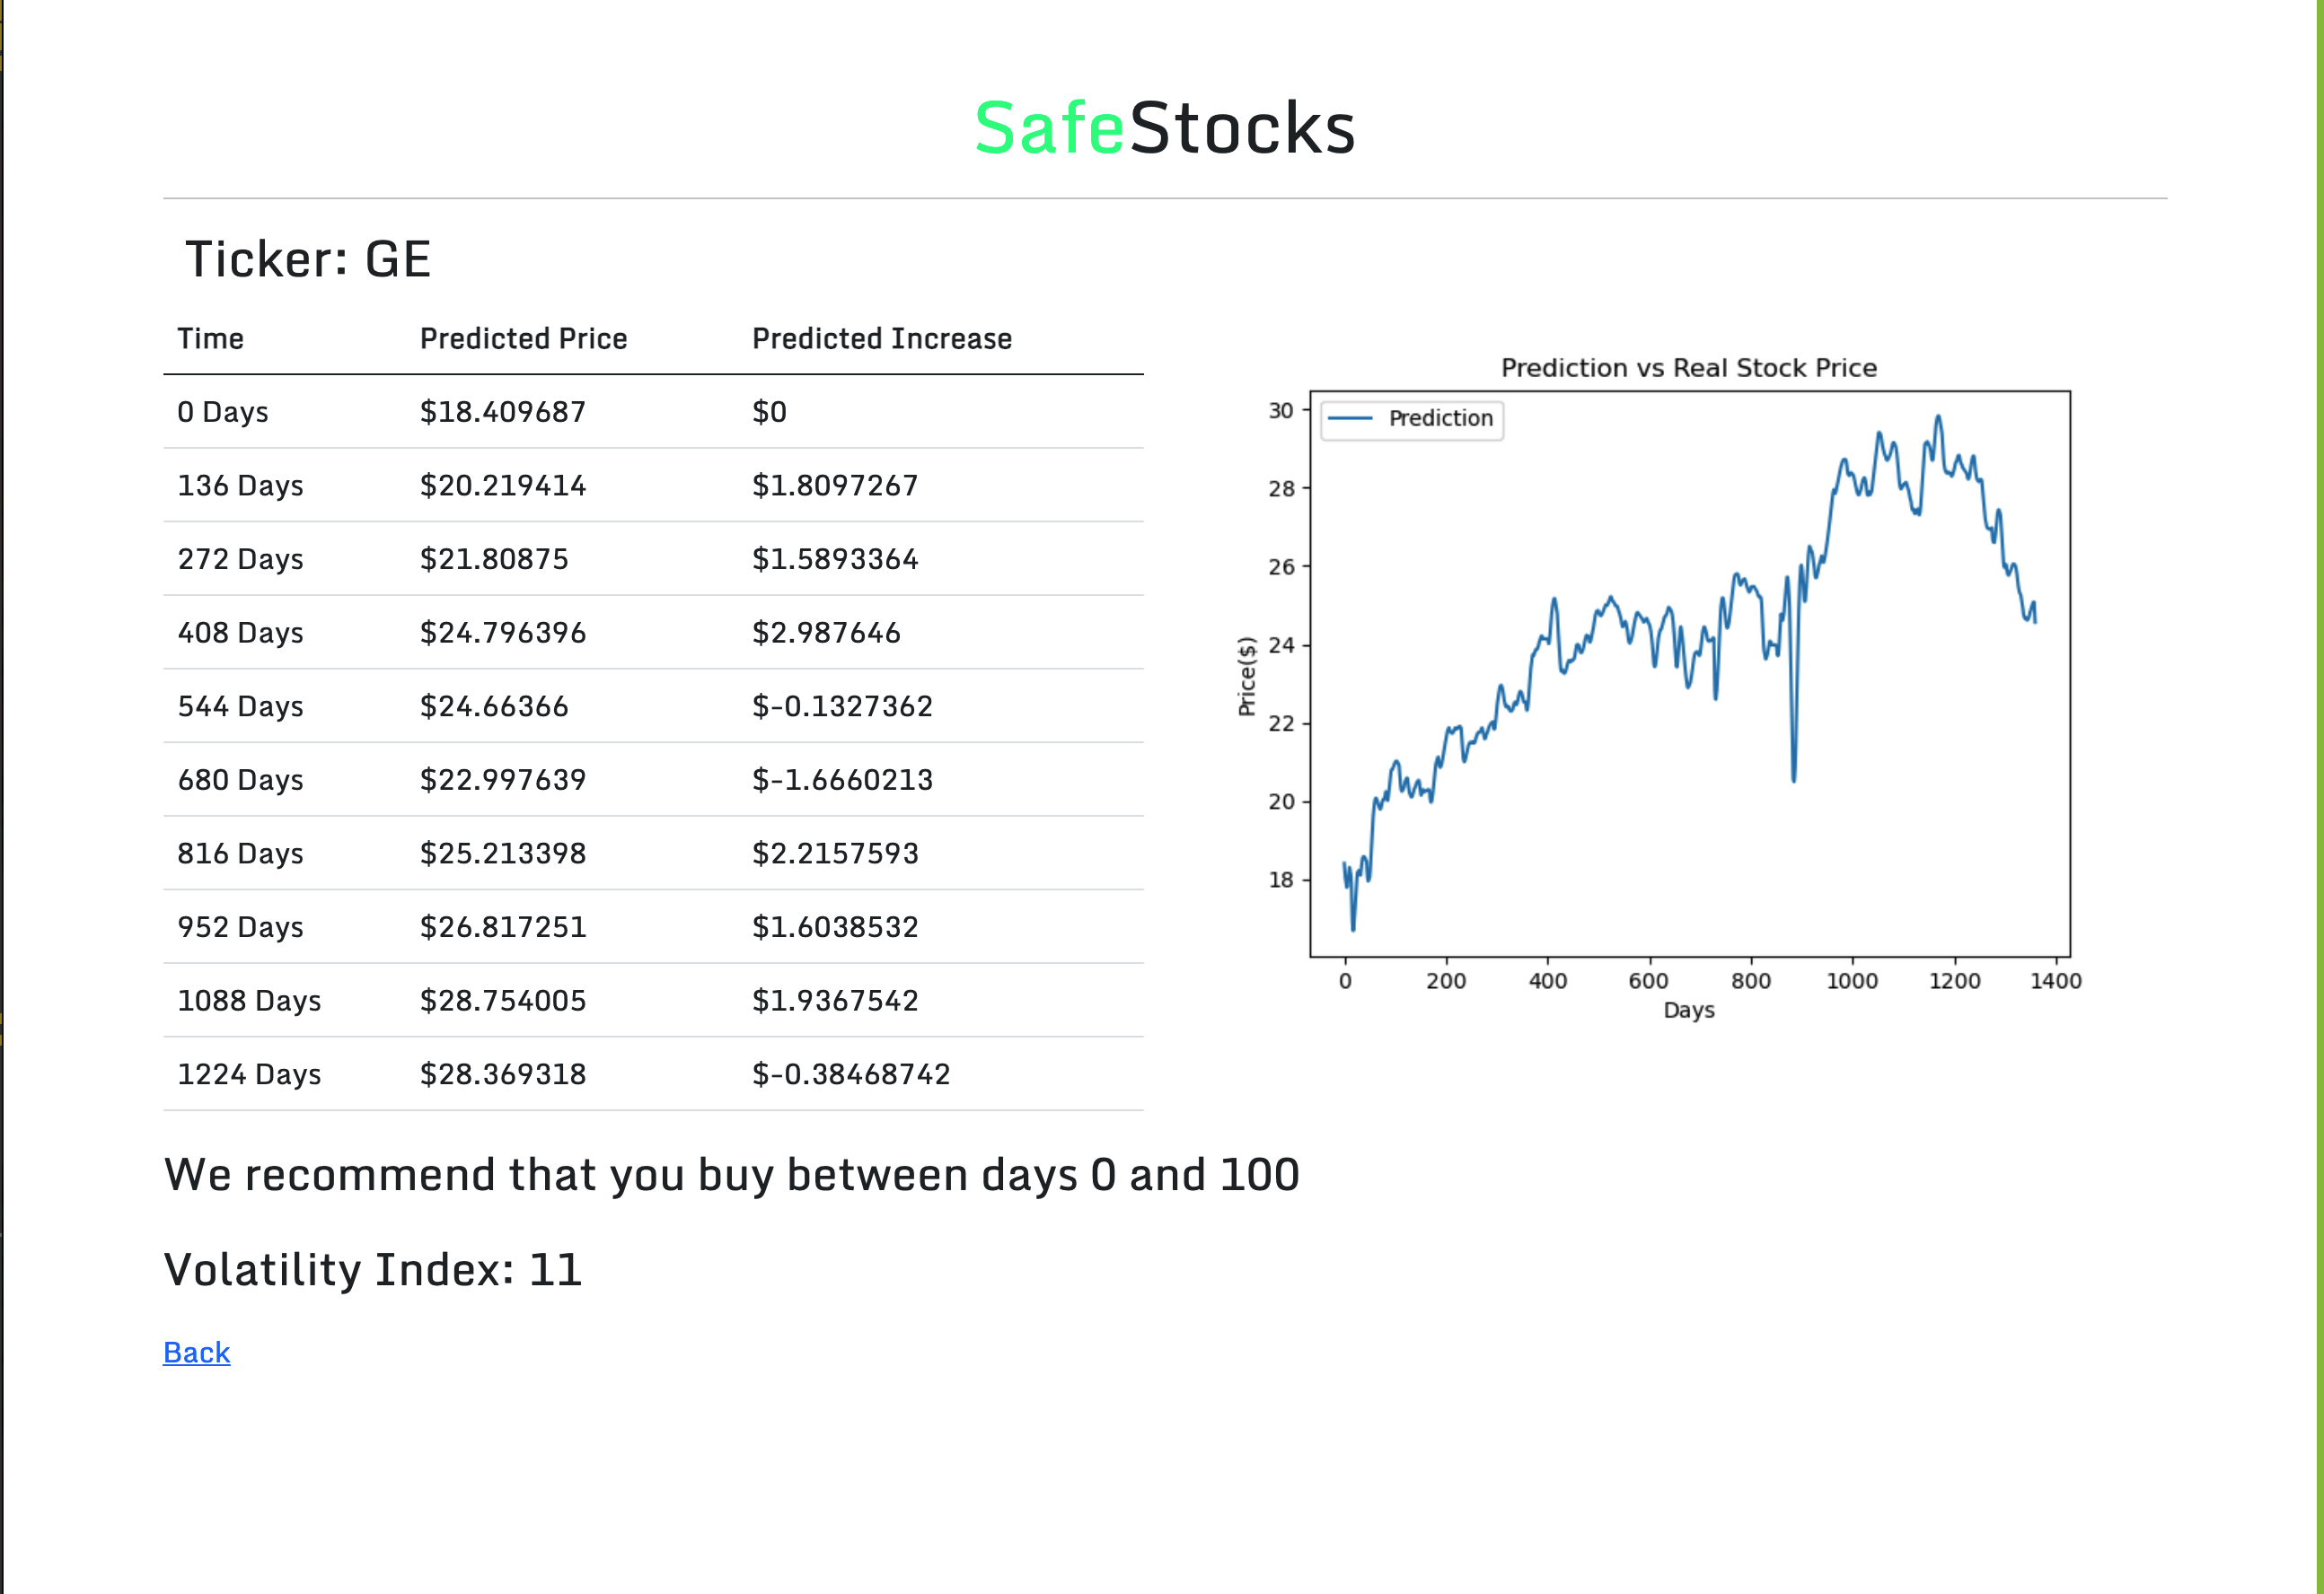Click the chart title Prediction vs Real Stock Price

click(x=1688, y=368)
